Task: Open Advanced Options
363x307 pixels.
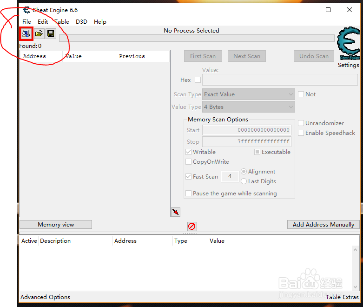Action: 46,297
